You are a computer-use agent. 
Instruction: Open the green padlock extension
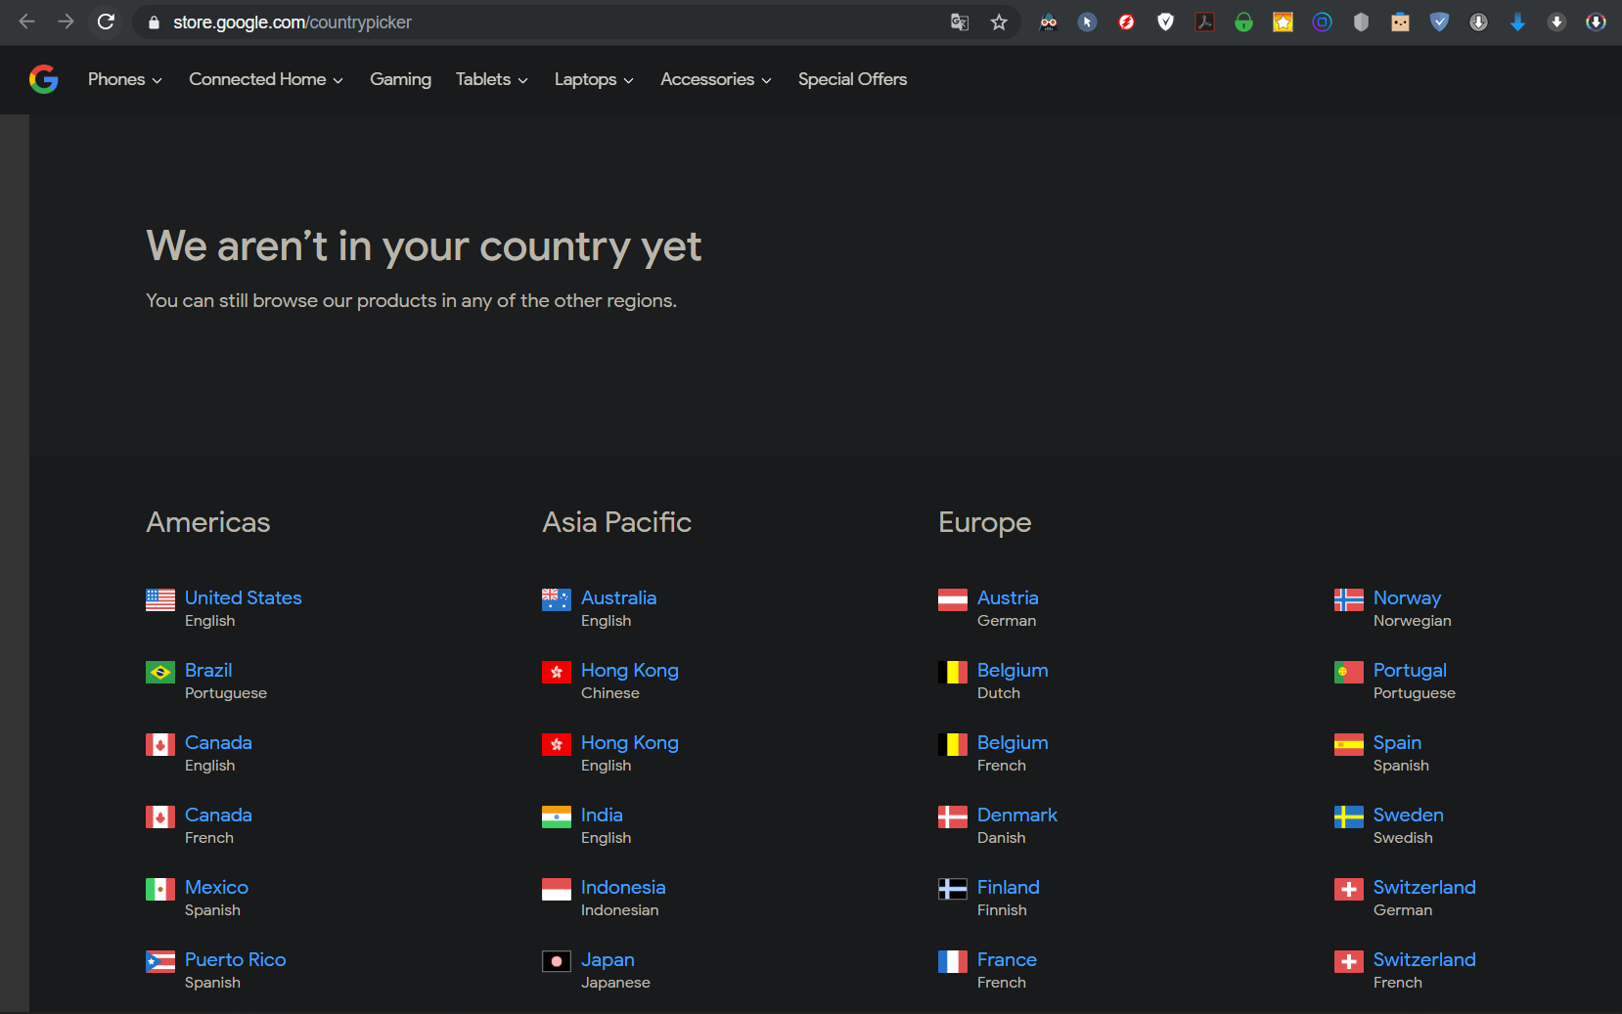tap(1243, 22)
